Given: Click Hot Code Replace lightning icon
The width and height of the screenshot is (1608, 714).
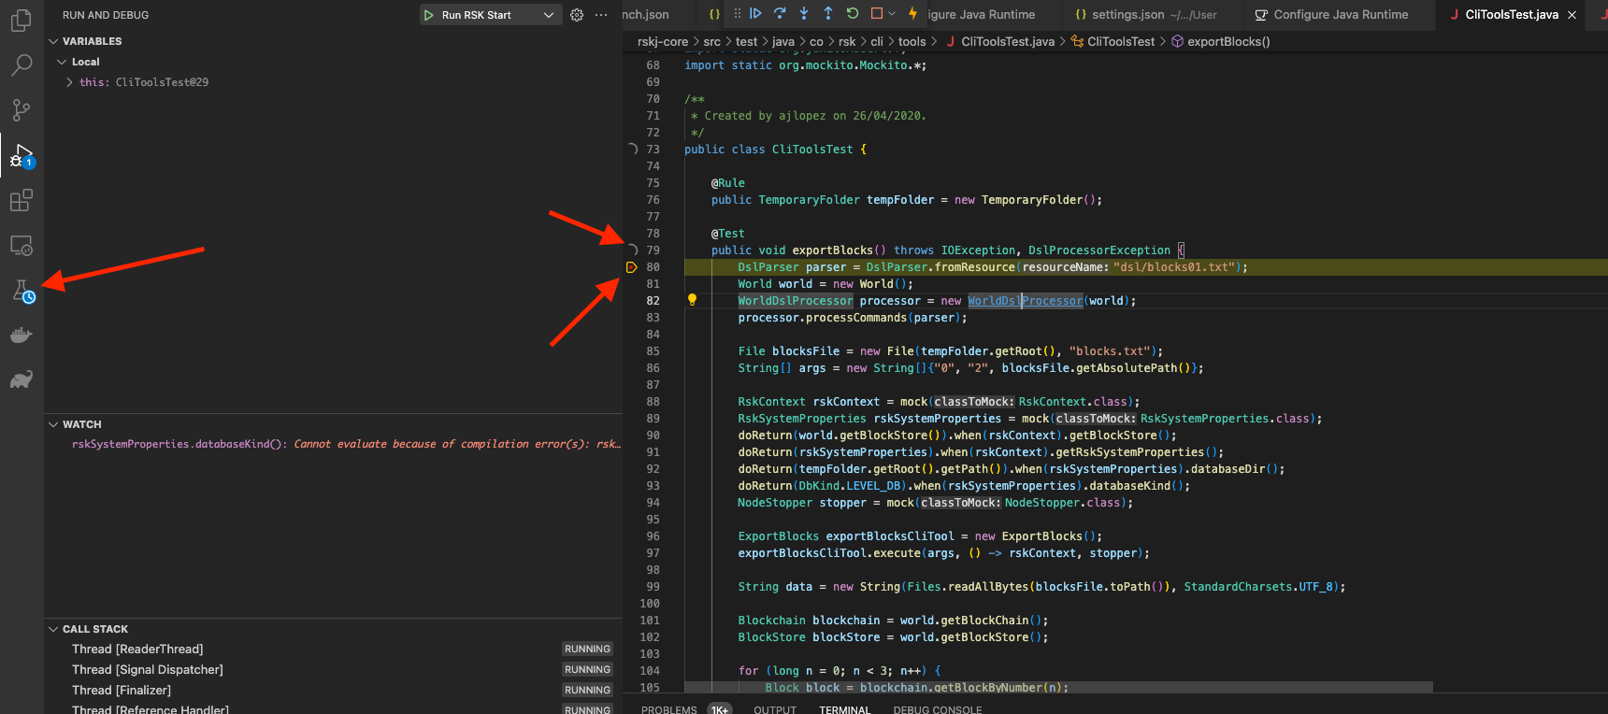Looking at the screenshot, I should [x=912, y=14].
